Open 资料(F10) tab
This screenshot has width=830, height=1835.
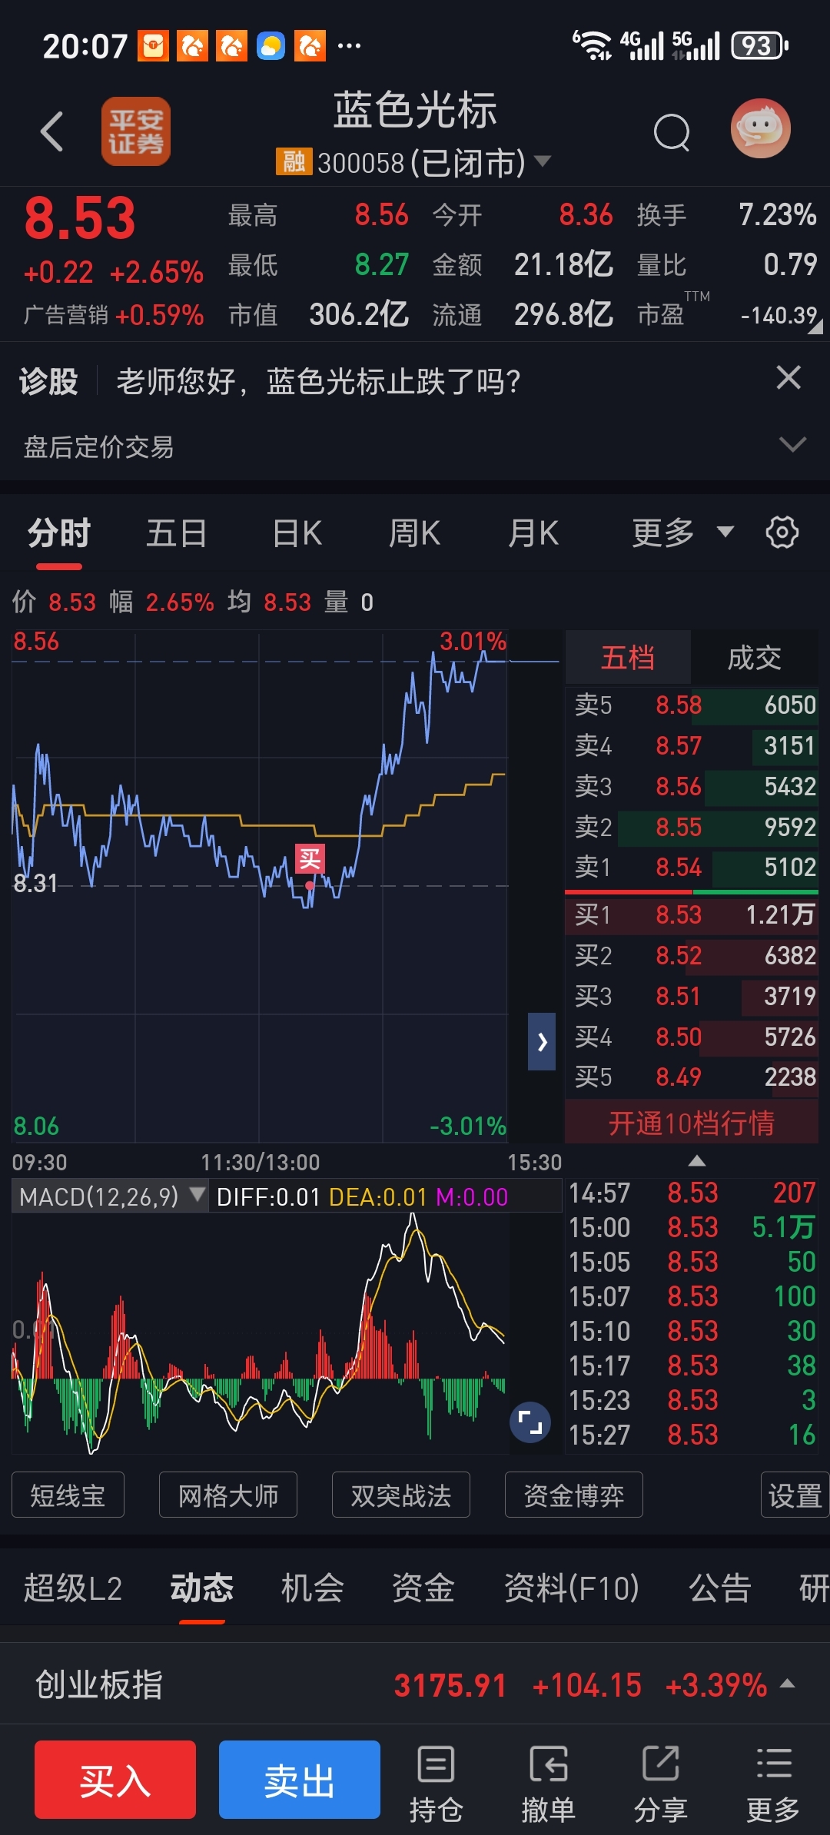coord(571,1588)
